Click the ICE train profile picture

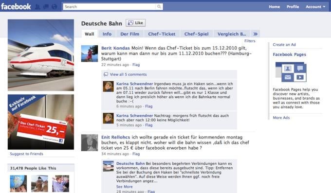[41, 55]
